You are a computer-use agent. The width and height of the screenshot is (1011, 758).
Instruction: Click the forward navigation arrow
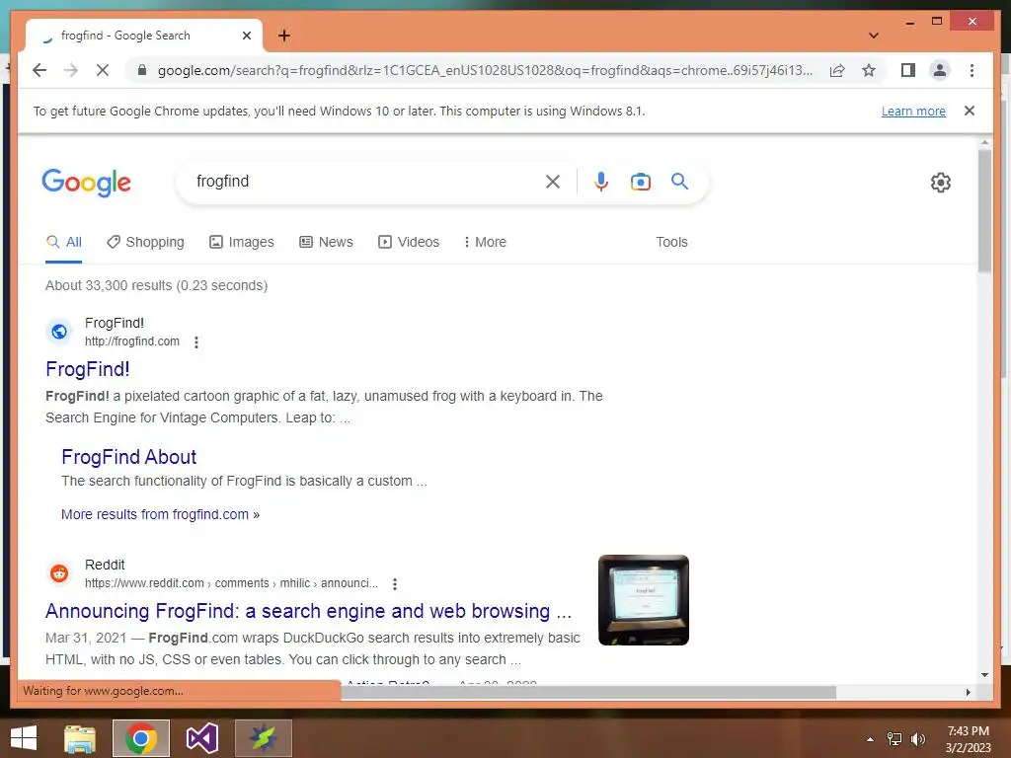click(71, 70)
